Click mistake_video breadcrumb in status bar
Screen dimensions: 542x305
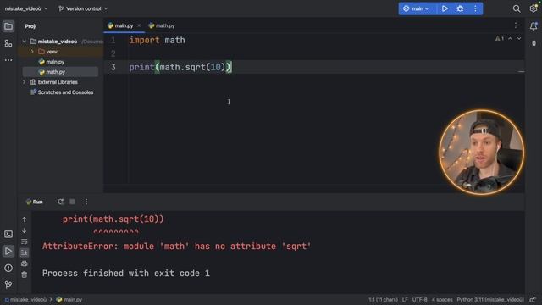[x=25, y=300]
